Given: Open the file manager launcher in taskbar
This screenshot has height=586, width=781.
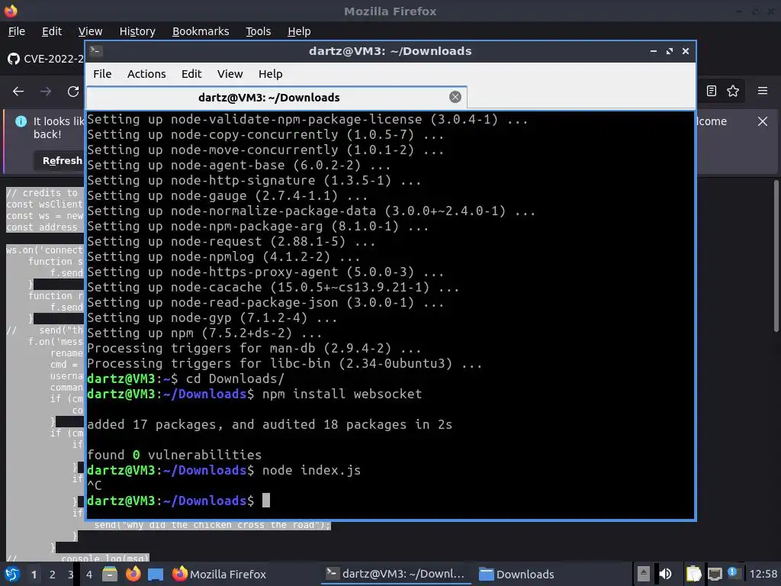Looking at the screenshot, I should pos(110,574).
